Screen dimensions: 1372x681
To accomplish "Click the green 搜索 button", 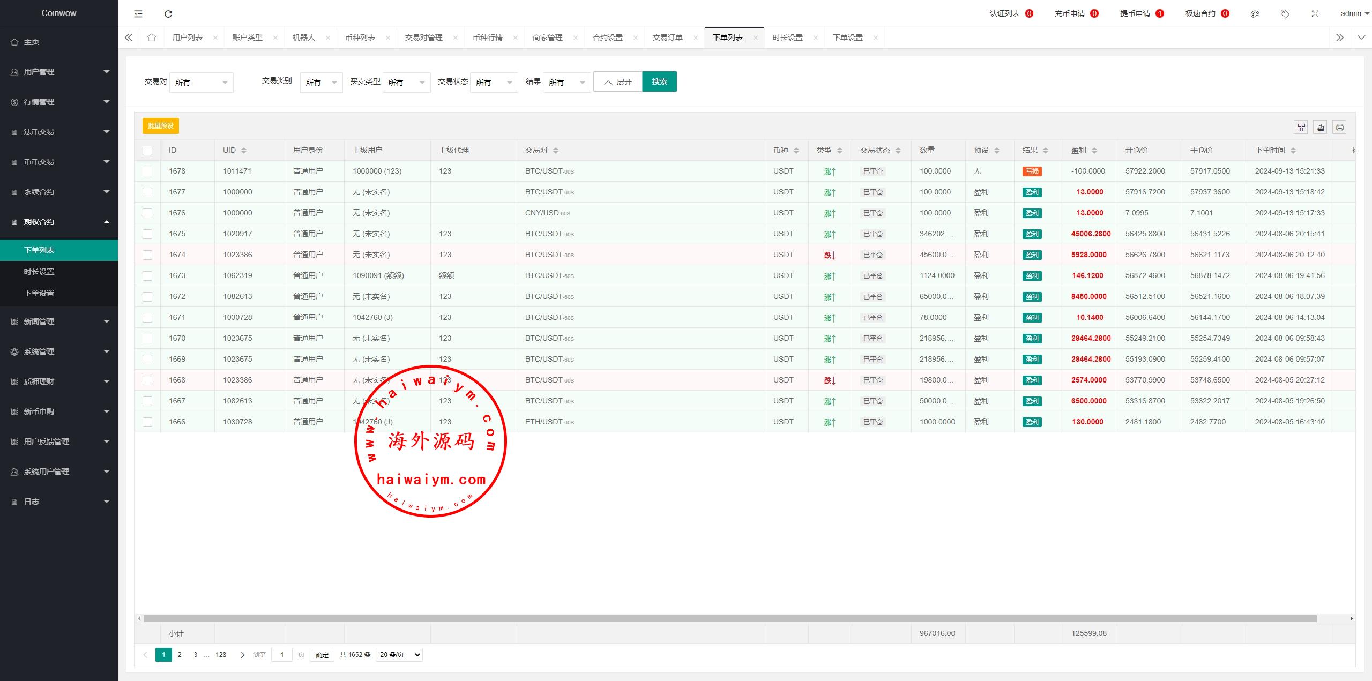I will point(659,81).
